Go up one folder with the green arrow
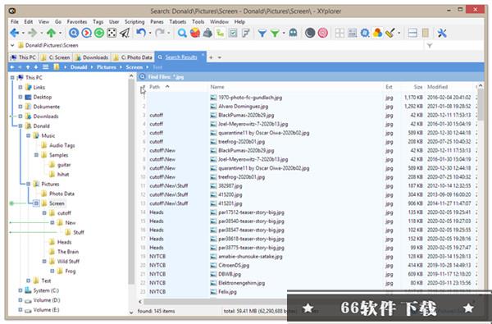 (x=51, y=33)
